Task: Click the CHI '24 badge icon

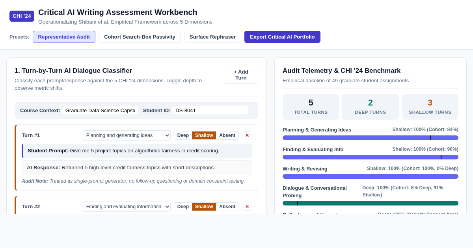Action: [x=22, y=16]
